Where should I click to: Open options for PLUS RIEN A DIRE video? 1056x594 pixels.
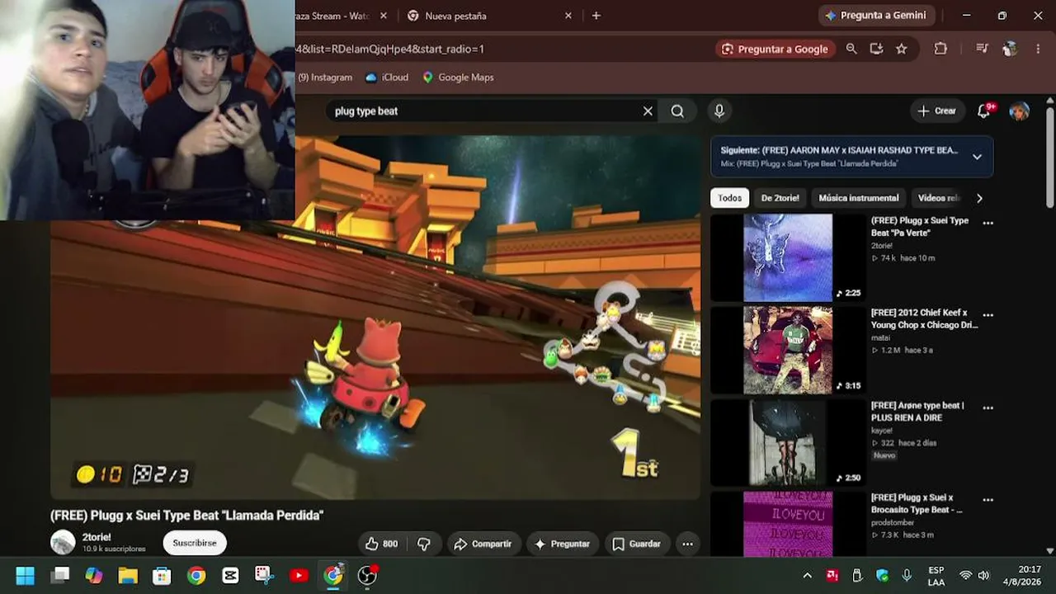988,408
